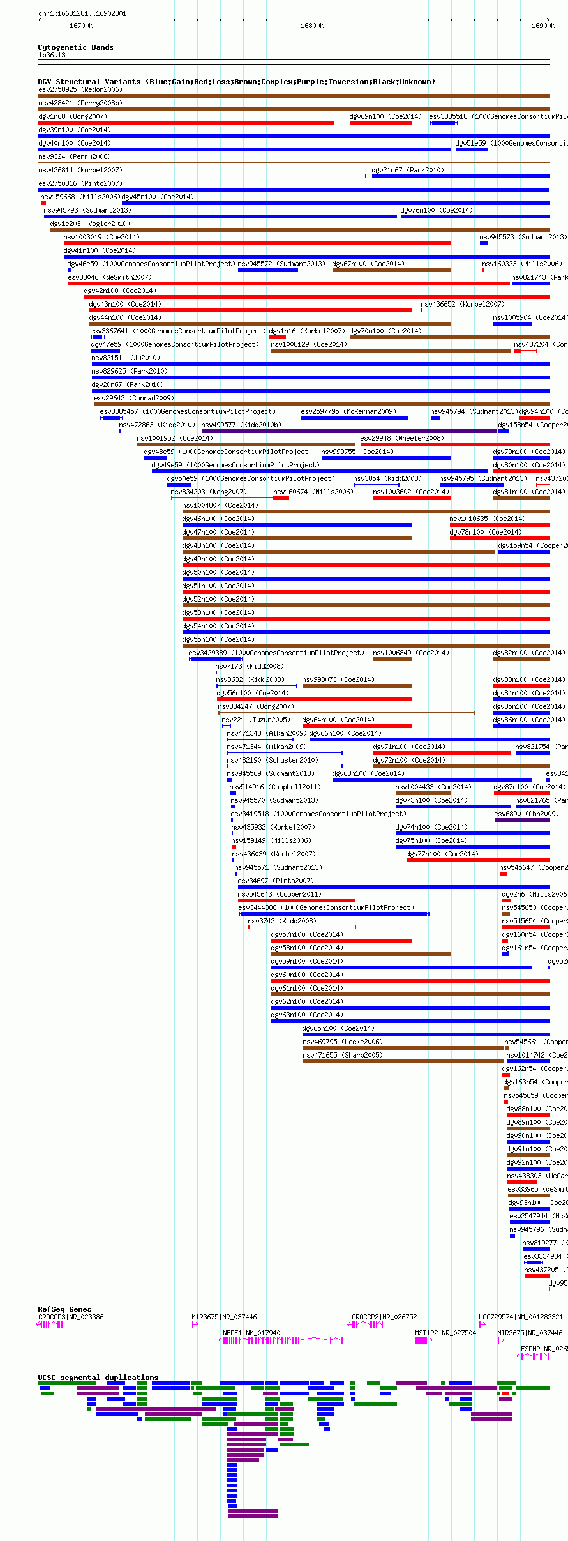
Task: Click the esv2758925 (Redon2006) variant label
Action: coord(80,89)
